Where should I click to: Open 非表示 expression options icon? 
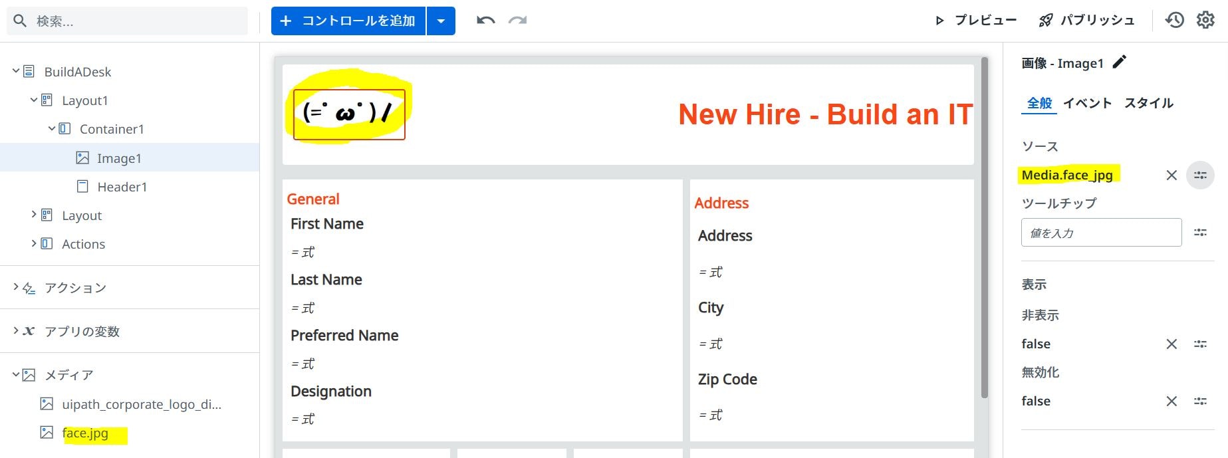[1200, 344]
